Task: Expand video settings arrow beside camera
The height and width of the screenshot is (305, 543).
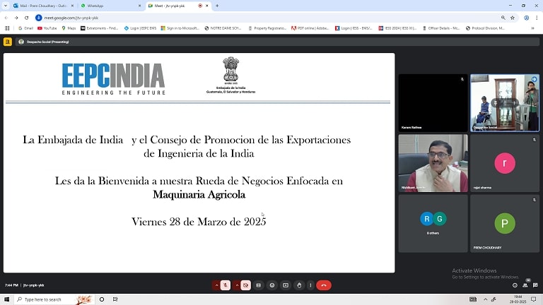Action: tap(237, 285)
